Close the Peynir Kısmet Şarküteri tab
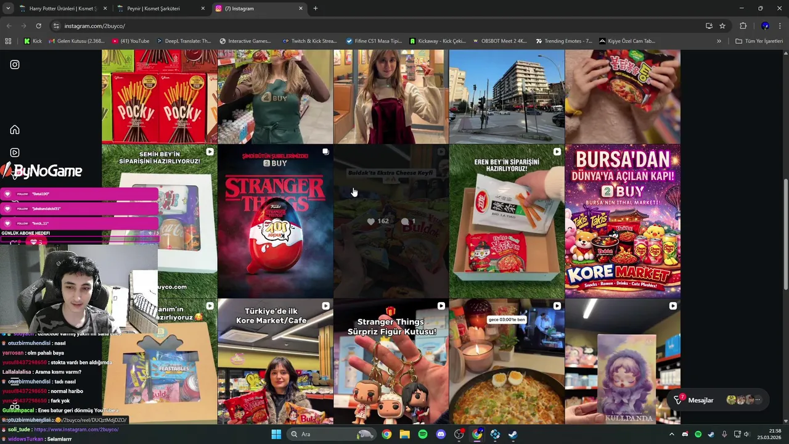 (203, 9)
